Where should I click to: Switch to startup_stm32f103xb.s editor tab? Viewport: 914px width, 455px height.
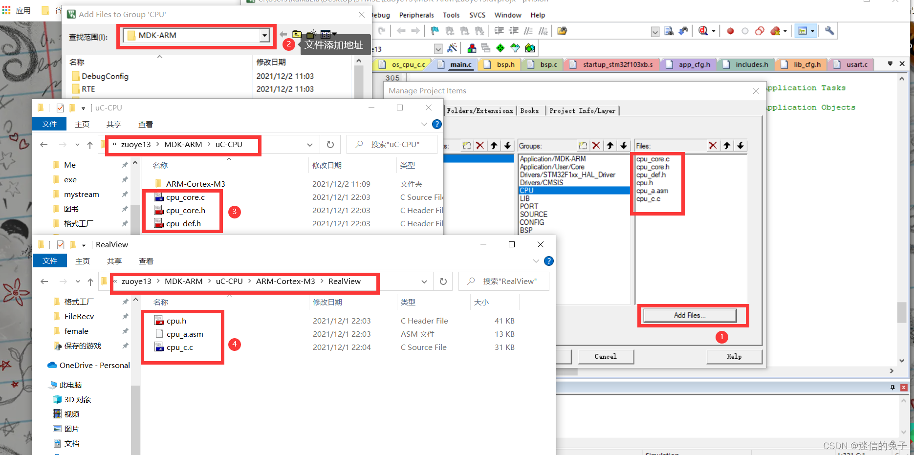coord(612,65)
